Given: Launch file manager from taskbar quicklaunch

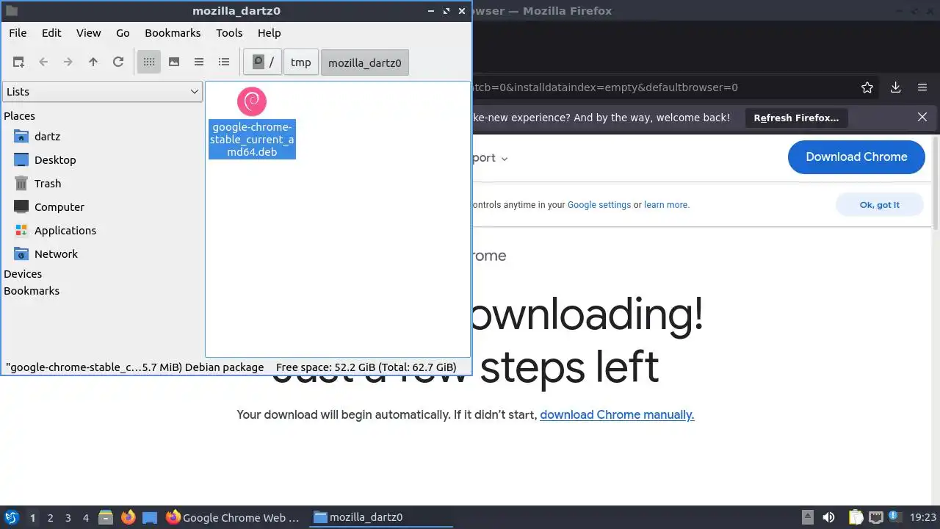Looking at the screenshot, I should [106, 517].
